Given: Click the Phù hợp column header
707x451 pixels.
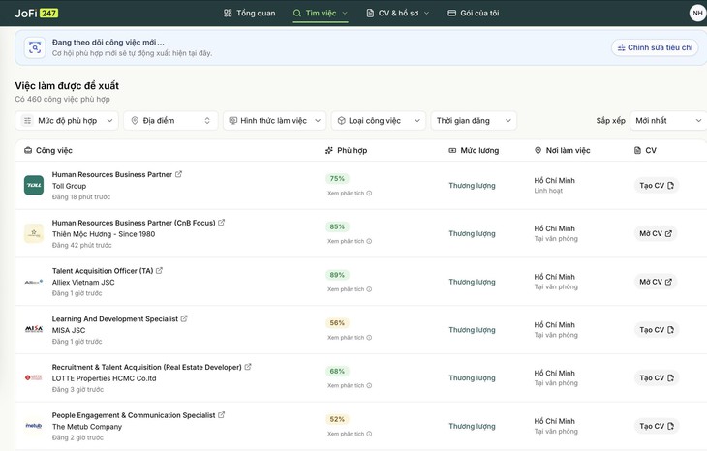Looking at the screenshot, I should pyautogui.click(x=347, y=150).
